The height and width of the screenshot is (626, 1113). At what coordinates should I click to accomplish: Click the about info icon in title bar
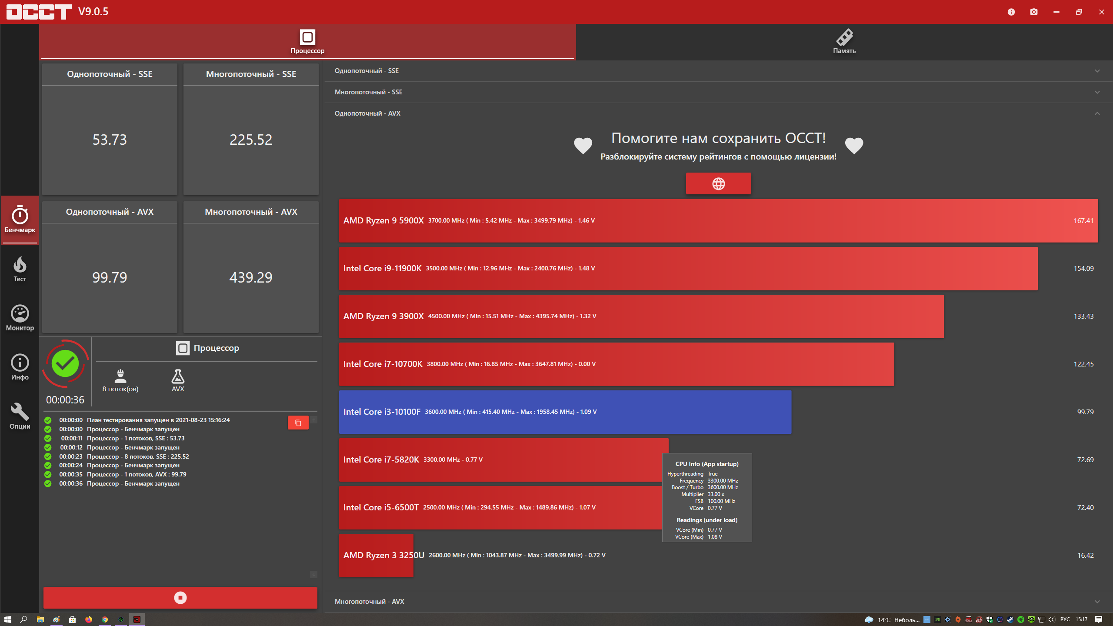pyautogui.click(x=1011, y=12)
